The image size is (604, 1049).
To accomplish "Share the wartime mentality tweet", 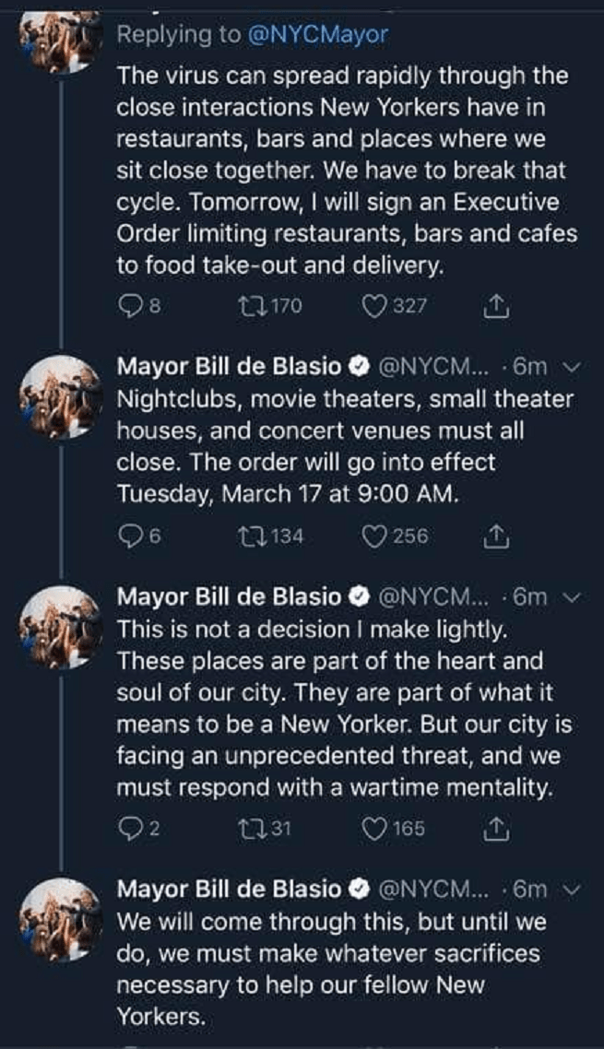I will (x=498, y=828).
